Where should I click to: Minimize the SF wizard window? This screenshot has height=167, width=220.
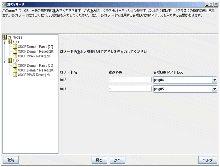(207, 4)
